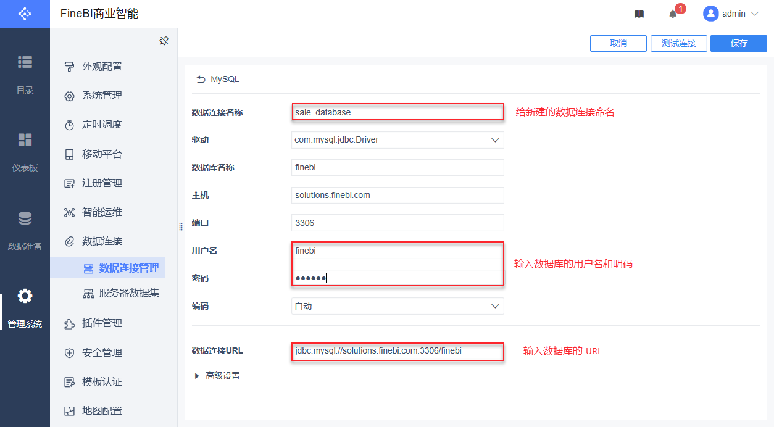Click the 保存 save button
Screen dimensions: 774x427
739,43
